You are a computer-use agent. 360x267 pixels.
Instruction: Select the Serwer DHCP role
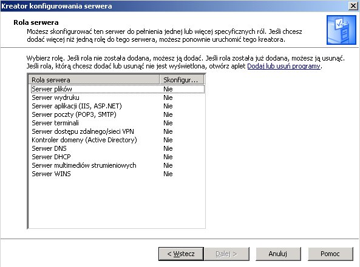[118, 157]
